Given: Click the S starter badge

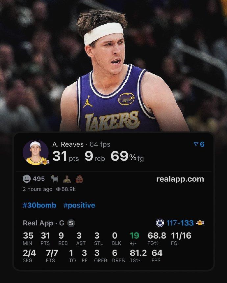Looking at the screenshot, I should [71, 223].
